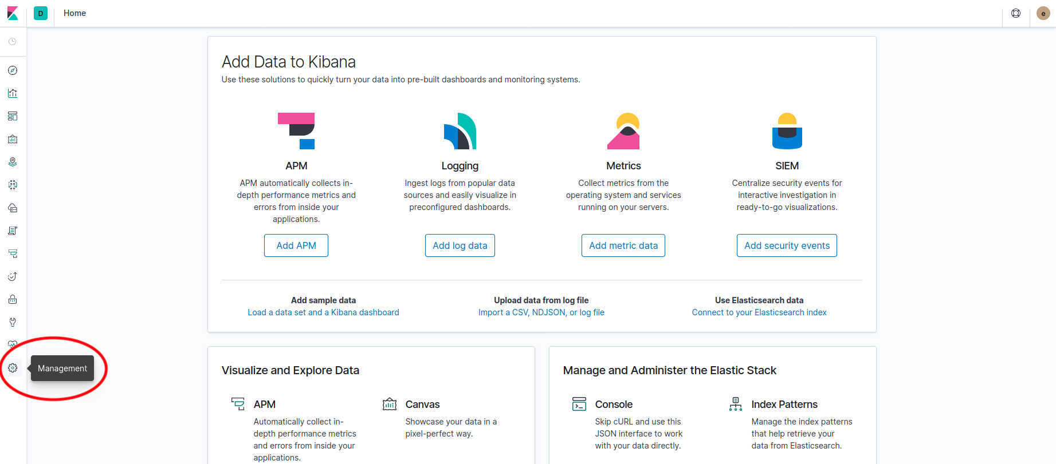
Task: Click the Console icon in Manage section
Action: pyautogui.click(x=579, y=404)
